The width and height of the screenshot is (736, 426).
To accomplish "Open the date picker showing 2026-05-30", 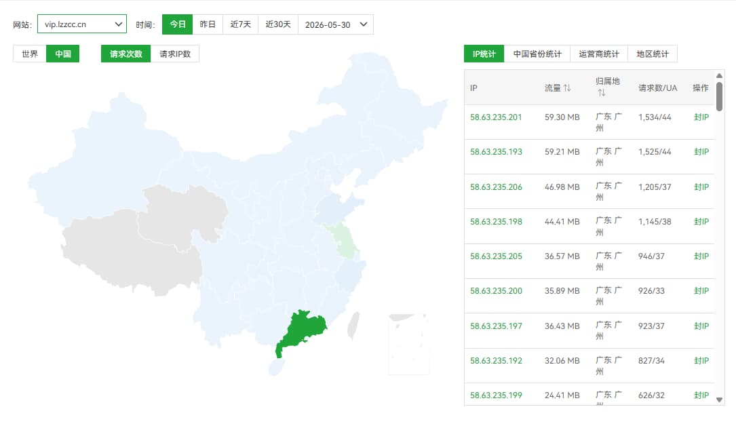I will pos(336,24).
